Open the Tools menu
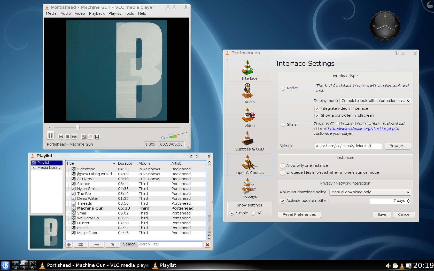Image resolution: width=434 pixels, height=271 pixels. pos(129,13)
